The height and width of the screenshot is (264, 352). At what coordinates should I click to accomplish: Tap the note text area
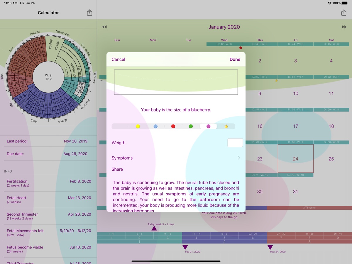(176, 82)
